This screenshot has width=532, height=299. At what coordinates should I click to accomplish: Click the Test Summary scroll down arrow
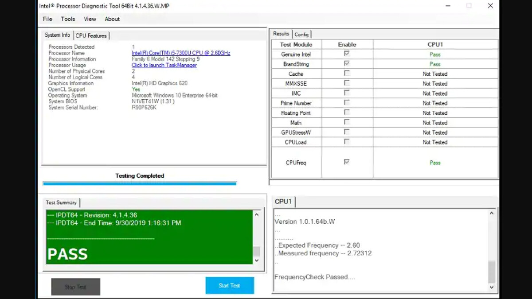(256, 260)
